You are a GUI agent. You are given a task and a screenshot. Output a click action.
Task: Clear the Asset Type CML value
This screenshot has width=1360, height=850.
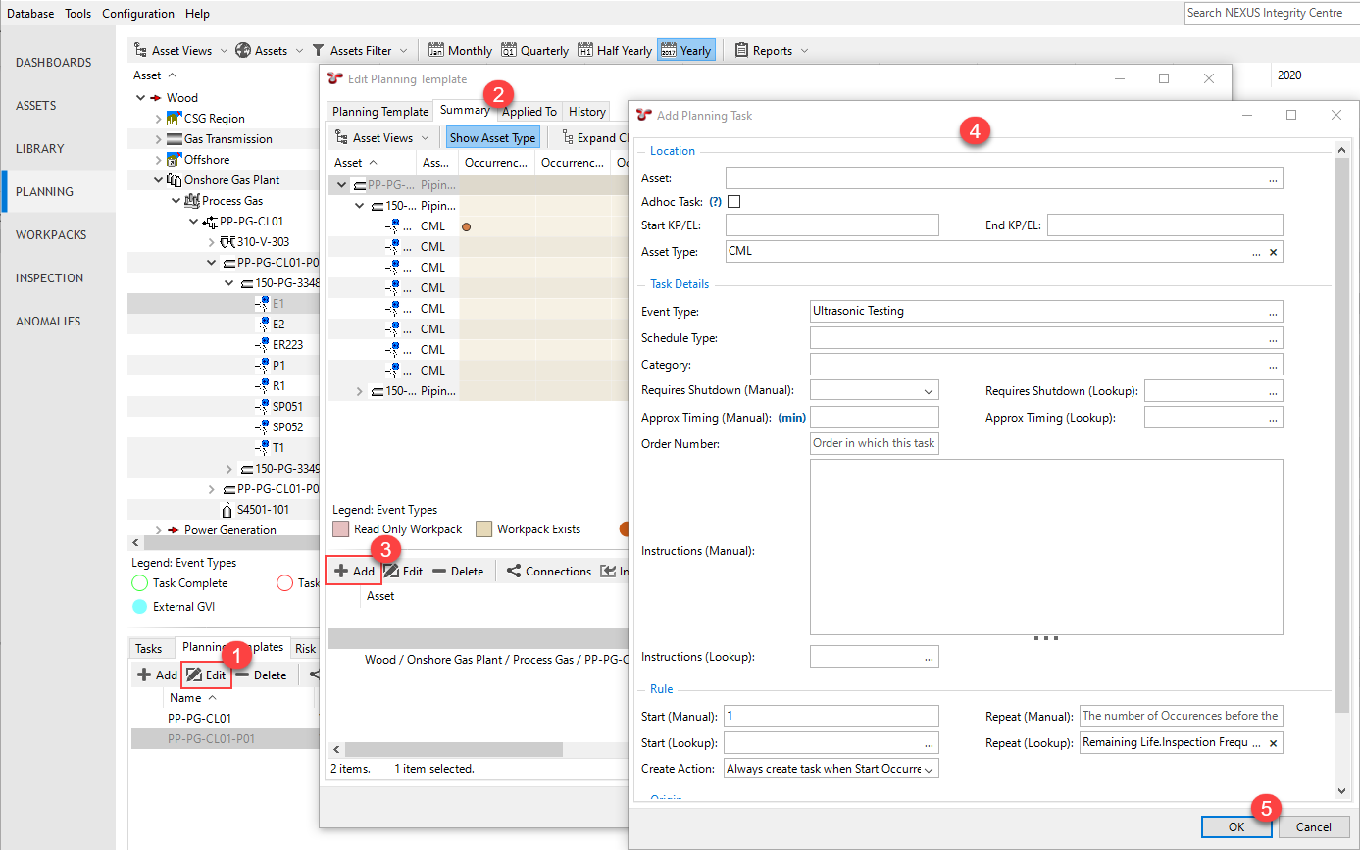tap(1273, 252)
